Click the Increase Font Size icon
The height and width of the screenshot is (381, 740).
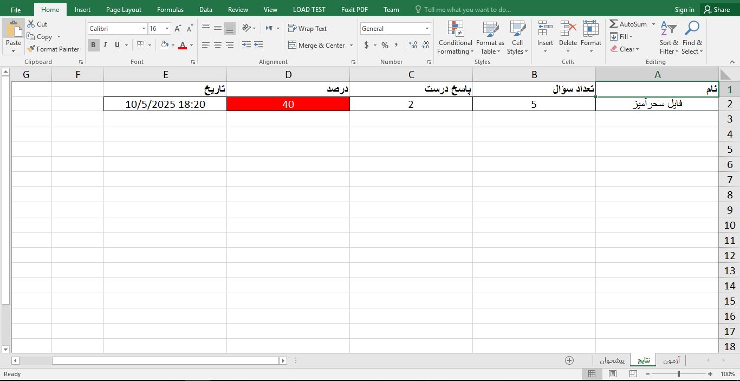[178, 29]
